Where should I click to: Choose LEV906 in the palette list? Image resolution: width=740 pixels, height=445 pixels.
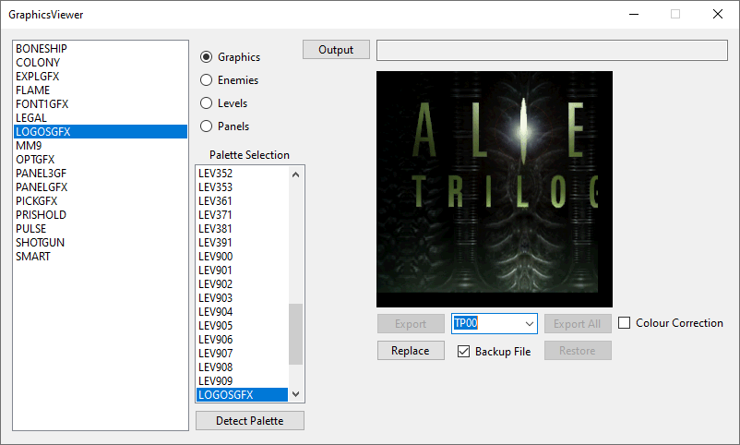point(242,340)
